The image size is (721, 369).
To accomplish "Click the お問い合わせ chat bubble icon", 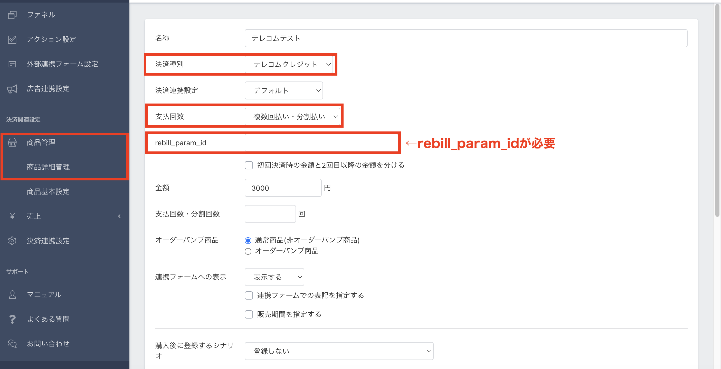I will point(12,344).
